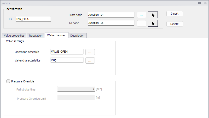Screen dimensions: 209x118
Task: Click the 'Identification' group title
Action: [14, 9]
